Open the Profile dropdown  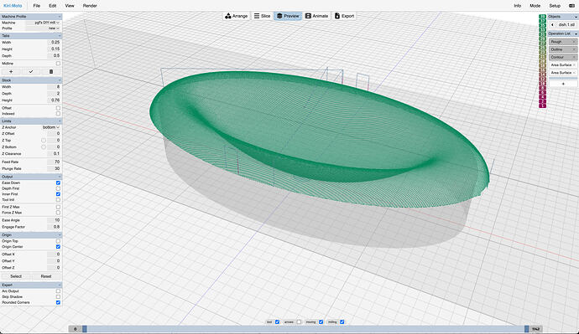(43, 28)
